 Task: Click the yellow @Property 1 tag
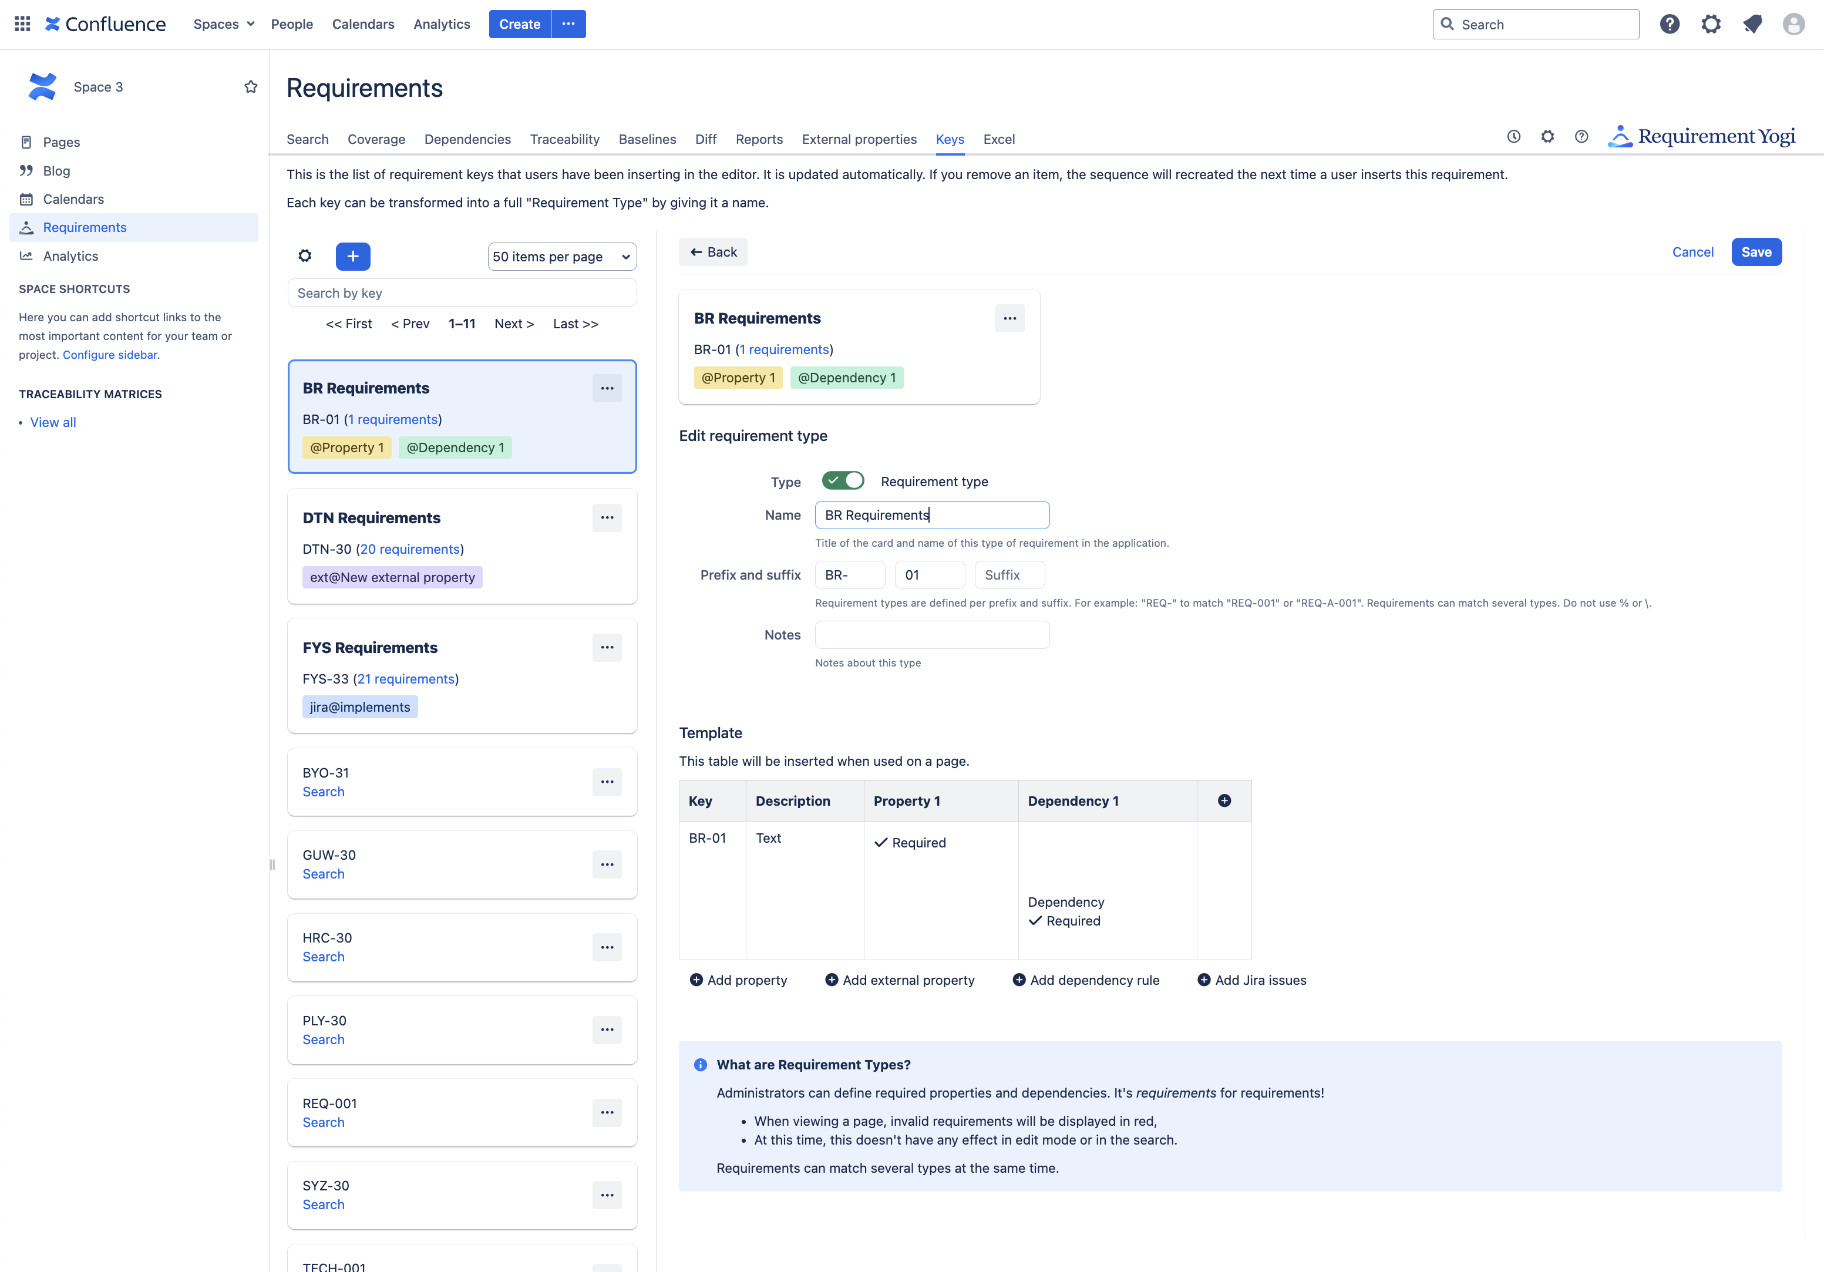coord(346,447)
